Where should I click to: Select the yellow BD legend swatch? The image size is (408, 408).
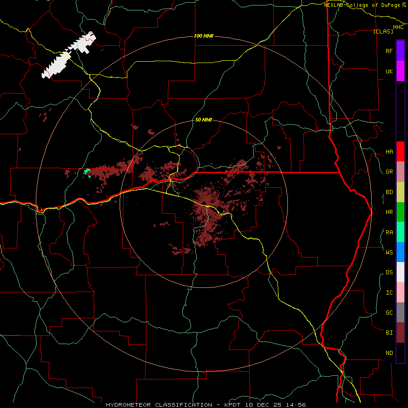point(400,192)
